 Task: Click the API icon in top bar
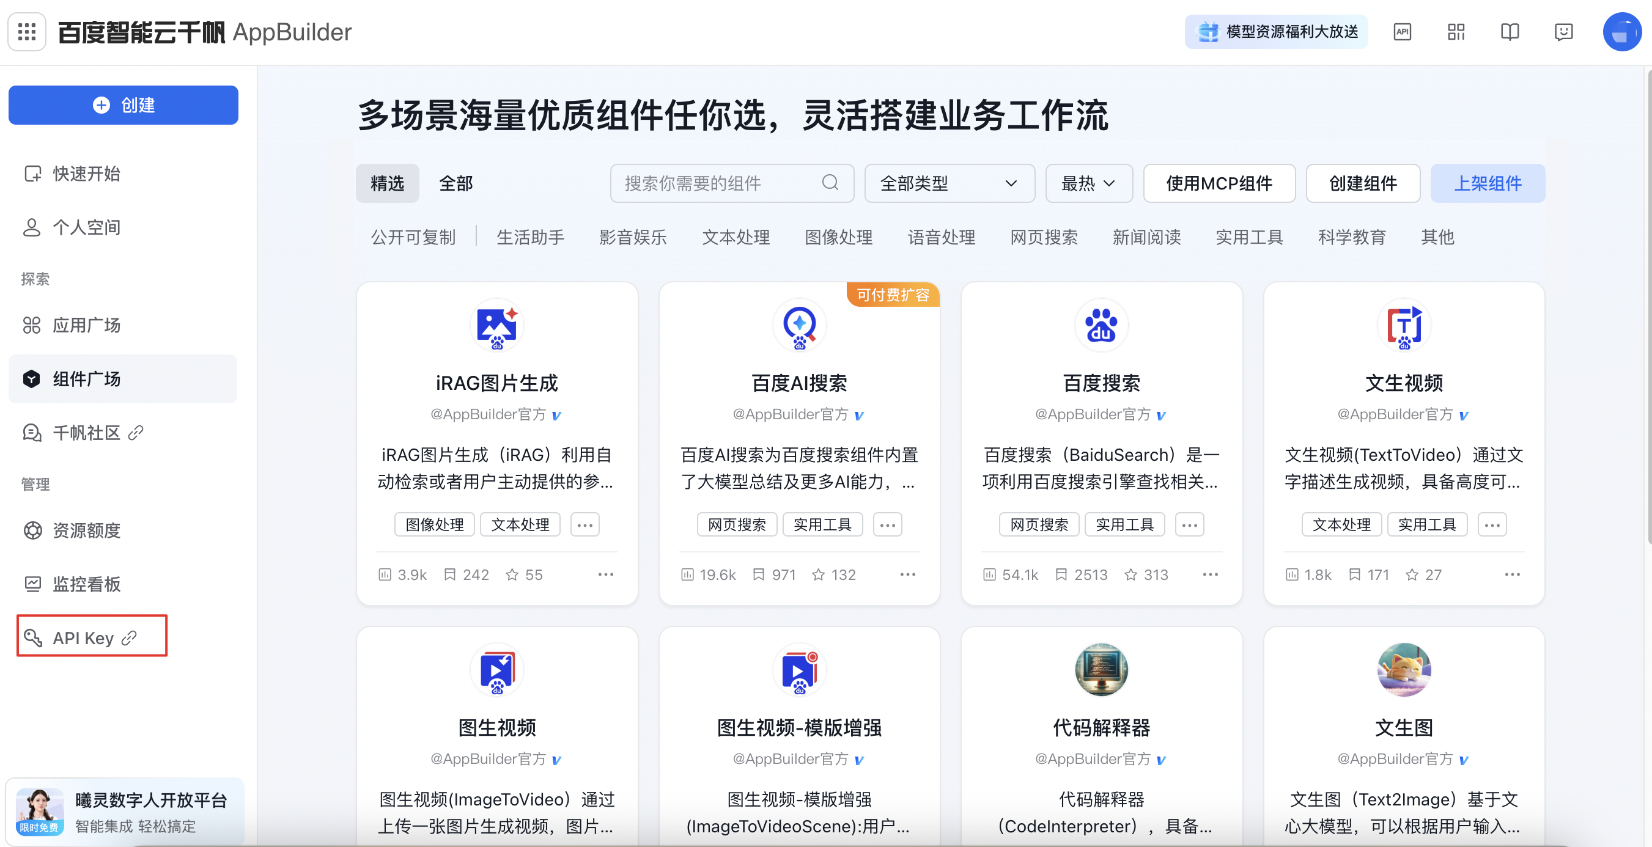click(1402, 31)
